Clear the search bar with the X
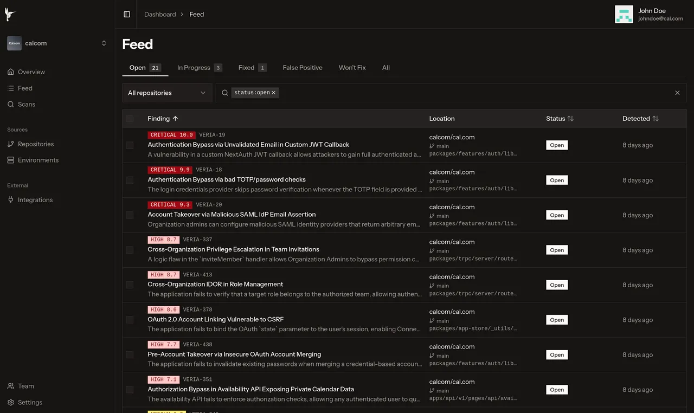694x413 pixels. [x=677, y=93]
